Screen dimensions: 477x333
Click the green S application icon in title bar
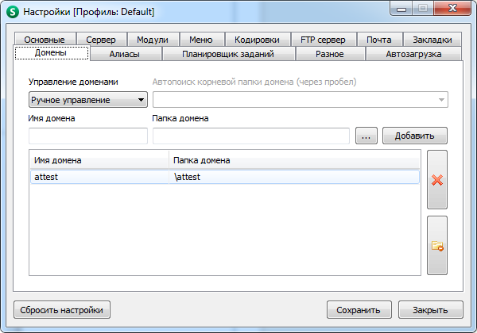click(12, 12)
